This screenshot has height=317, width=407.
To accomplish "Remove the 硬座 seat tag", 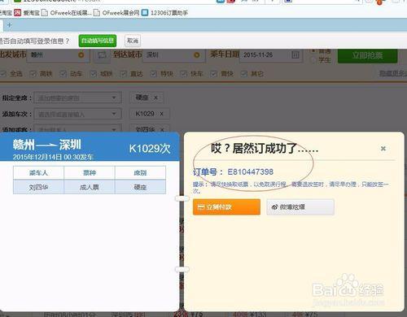I will point(155,98).
